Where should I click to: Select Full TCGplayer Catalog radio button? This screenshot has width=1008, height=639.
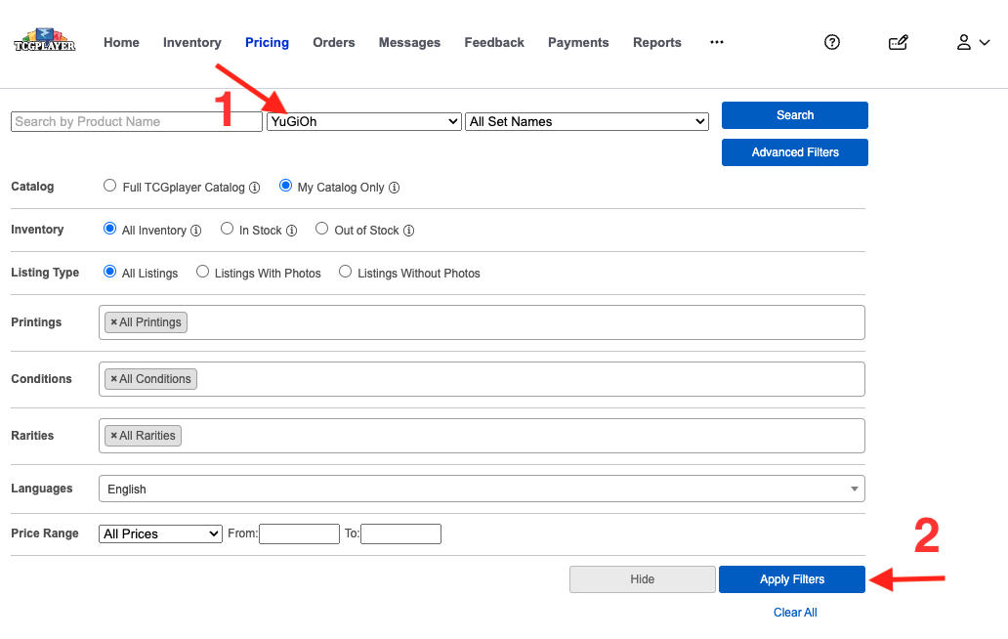coord(110,186)
